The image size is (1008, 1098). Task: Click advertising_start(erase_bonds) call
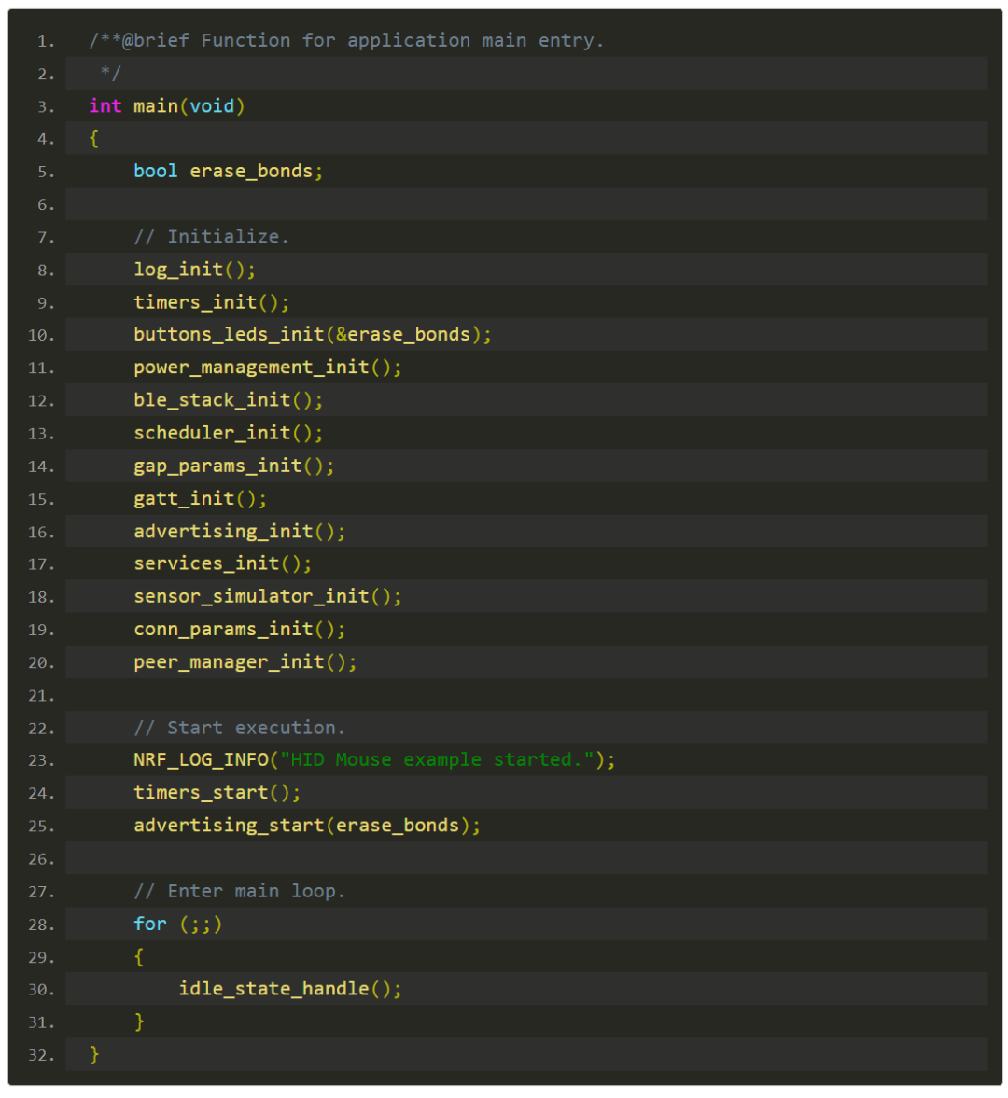(x=307, y=826)
